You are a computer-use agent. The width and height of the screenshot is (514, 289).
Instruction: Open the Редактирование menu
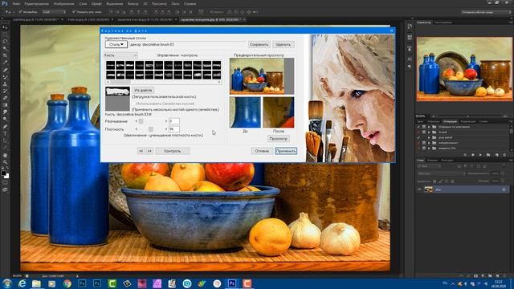[x=37, y=3]
